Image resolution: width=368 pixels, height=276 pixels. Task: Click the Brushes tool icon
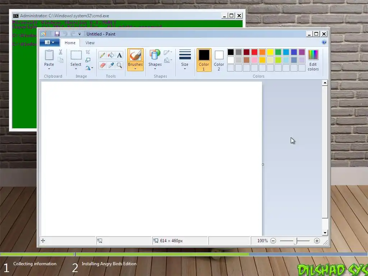point(135,55)
